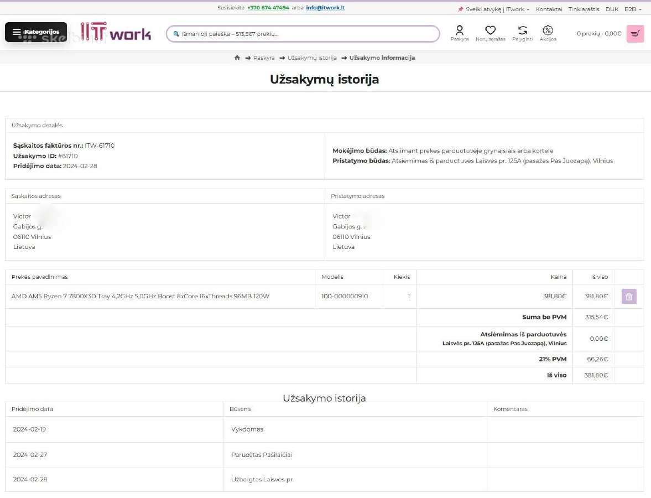This screenshot has height=498, width=651.
Task: Click Užsakymo informacija breadcrumb item
Action: coord(382,58)
